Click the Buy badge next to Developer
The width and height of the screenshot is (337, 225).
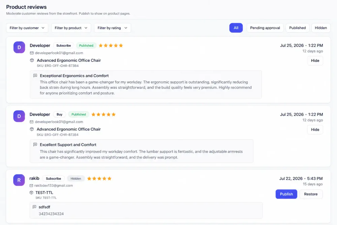[x=60, y=114]
